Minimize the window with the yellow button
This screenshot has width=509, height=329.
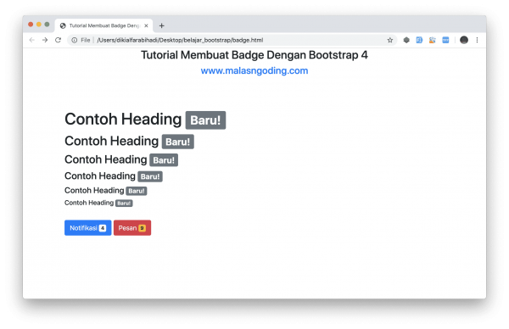(39, 25)
